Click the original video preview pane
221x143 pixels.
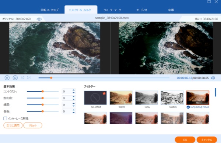click(x=55, y=48)
